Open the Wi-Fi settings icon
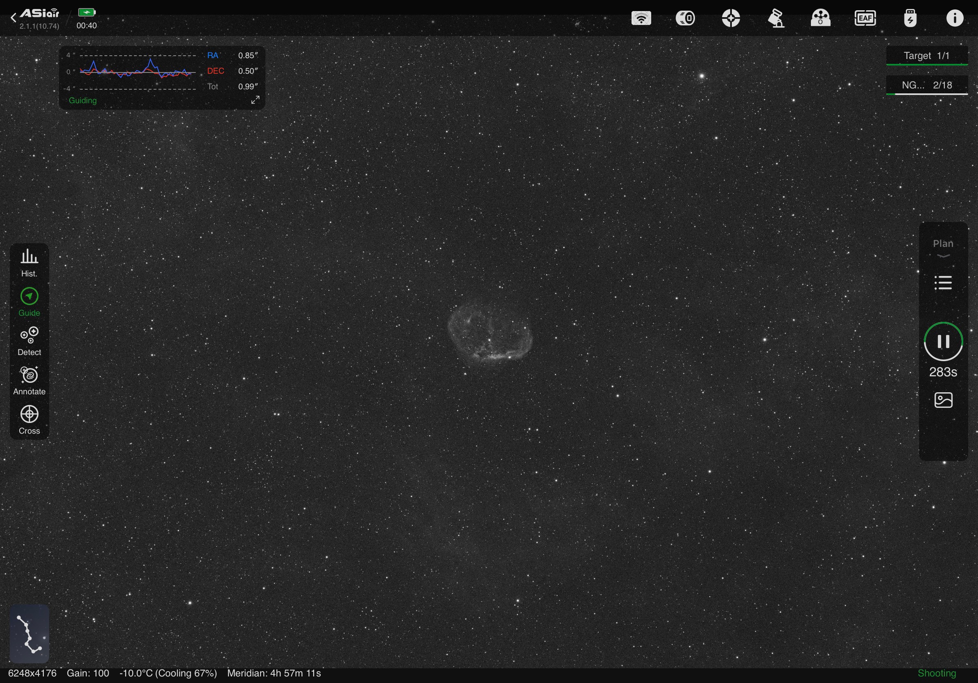 click(x=641, y=18)
